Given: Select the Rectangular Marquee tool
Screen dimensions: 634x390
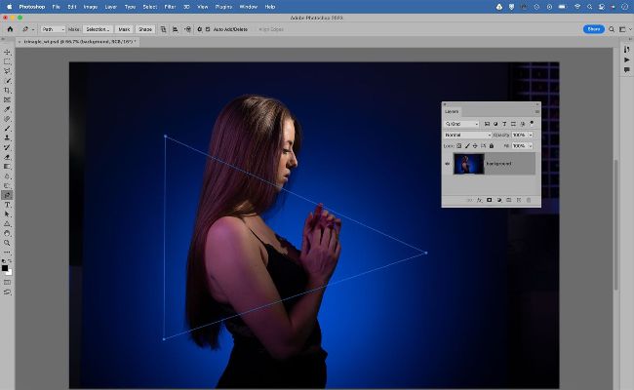Looking at the screenshot, I should [x=8, y=60].
